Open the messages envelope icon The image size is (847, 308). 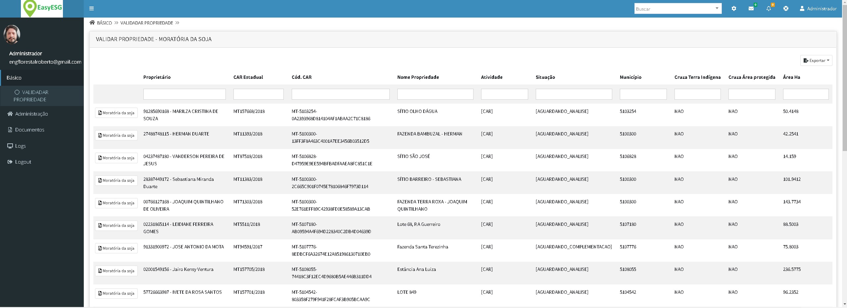pyautogui.click(x=751, y=9)
